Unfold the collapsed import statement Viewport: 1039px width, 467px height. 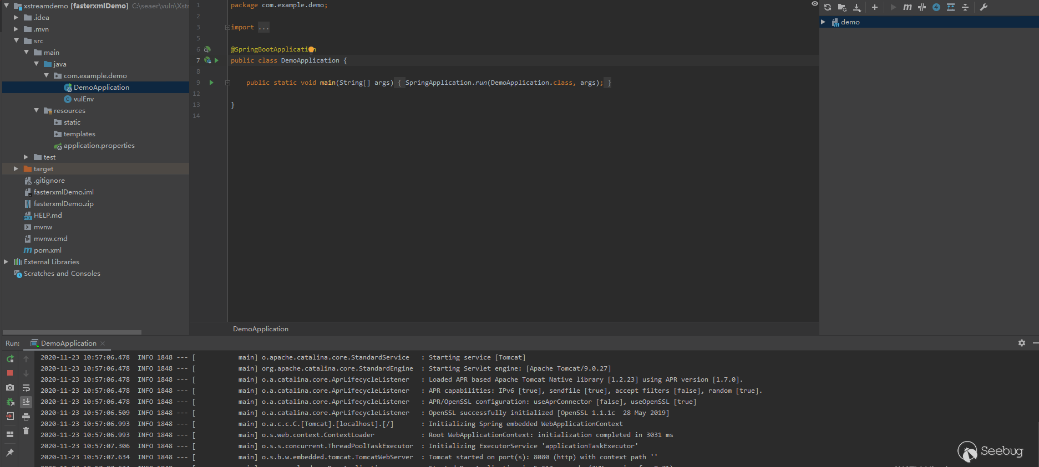pos(227,27)
